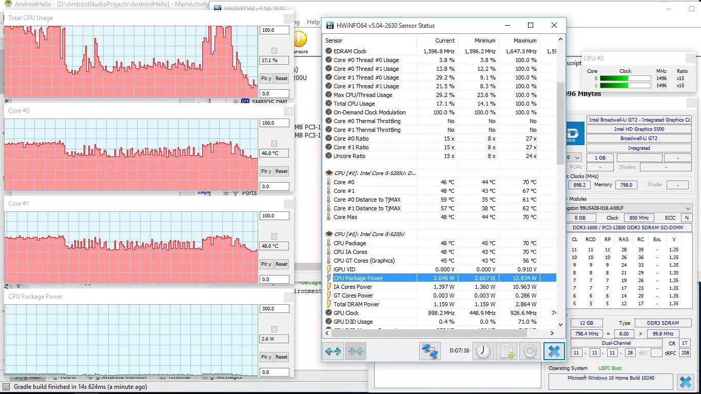The height and width of the screenshot is (394, 701).
Task: Click Fit y in Total CPU Usage graph
Action: pyautogui.click(x=266, y=78)
